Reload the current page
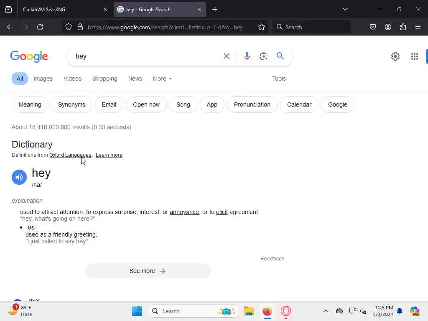428x321 pixels. pos(40,27)
